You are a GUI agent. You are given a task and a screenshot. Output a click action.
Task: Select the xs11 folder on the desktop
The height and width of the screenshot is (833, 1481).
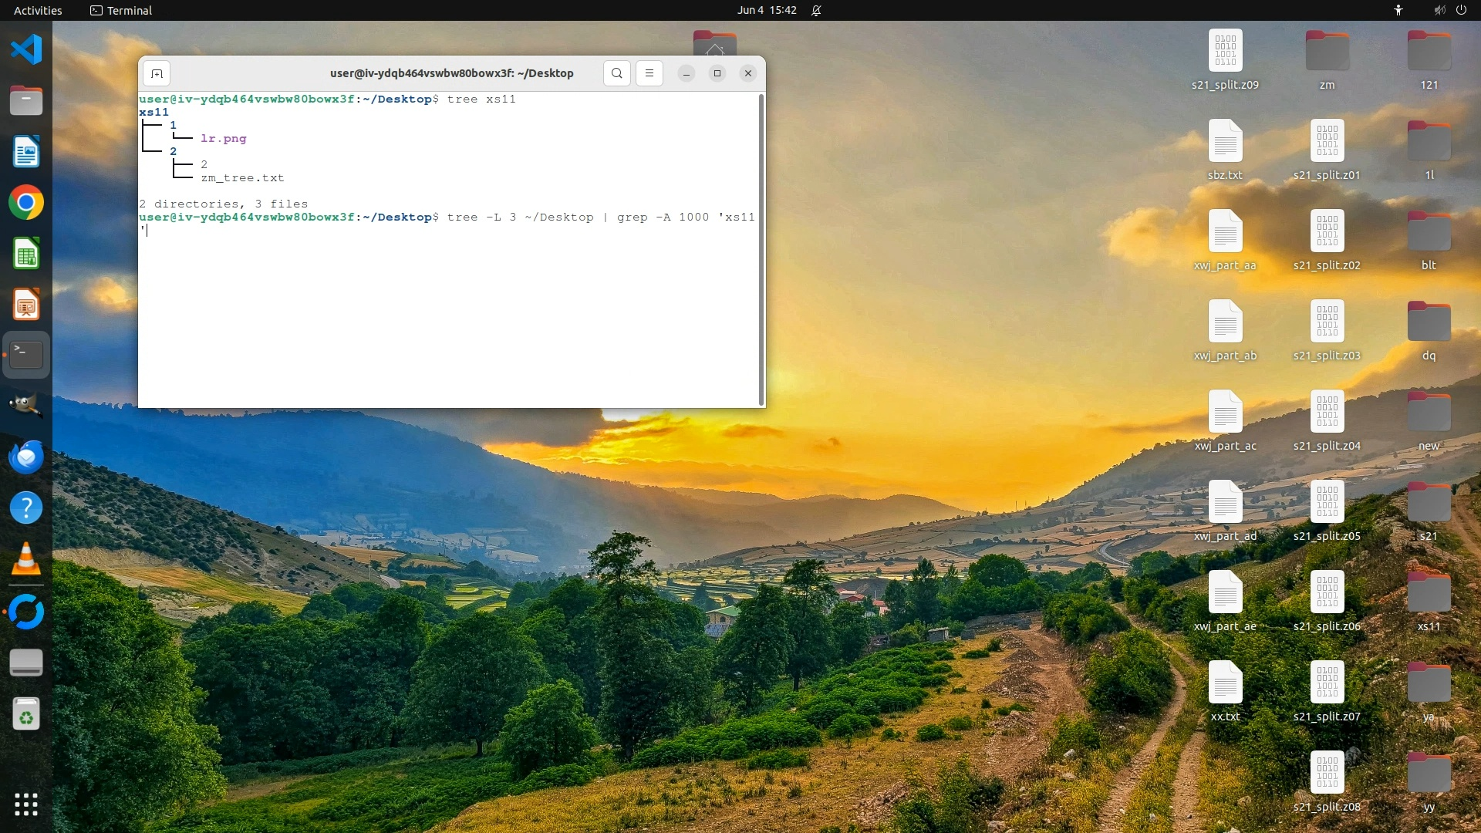1429,595
